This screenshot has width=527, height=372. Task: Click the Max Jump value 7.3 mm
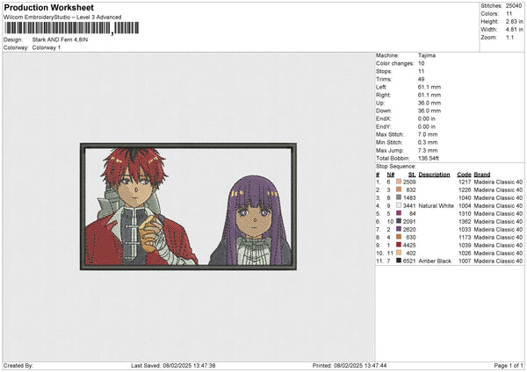[428, 150]
